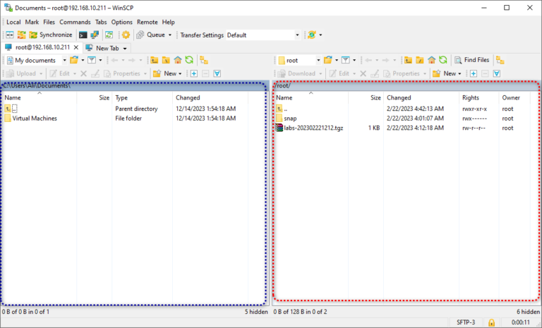Open local panel filter icon
Viewport: 542px width, 328px height.
pyautogui.click(x=91, y=61)
